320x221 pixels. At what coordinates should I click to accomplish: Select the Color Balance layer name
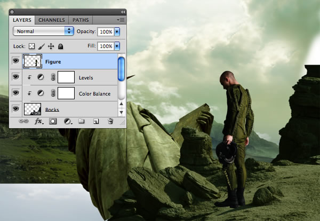[95, 94]
